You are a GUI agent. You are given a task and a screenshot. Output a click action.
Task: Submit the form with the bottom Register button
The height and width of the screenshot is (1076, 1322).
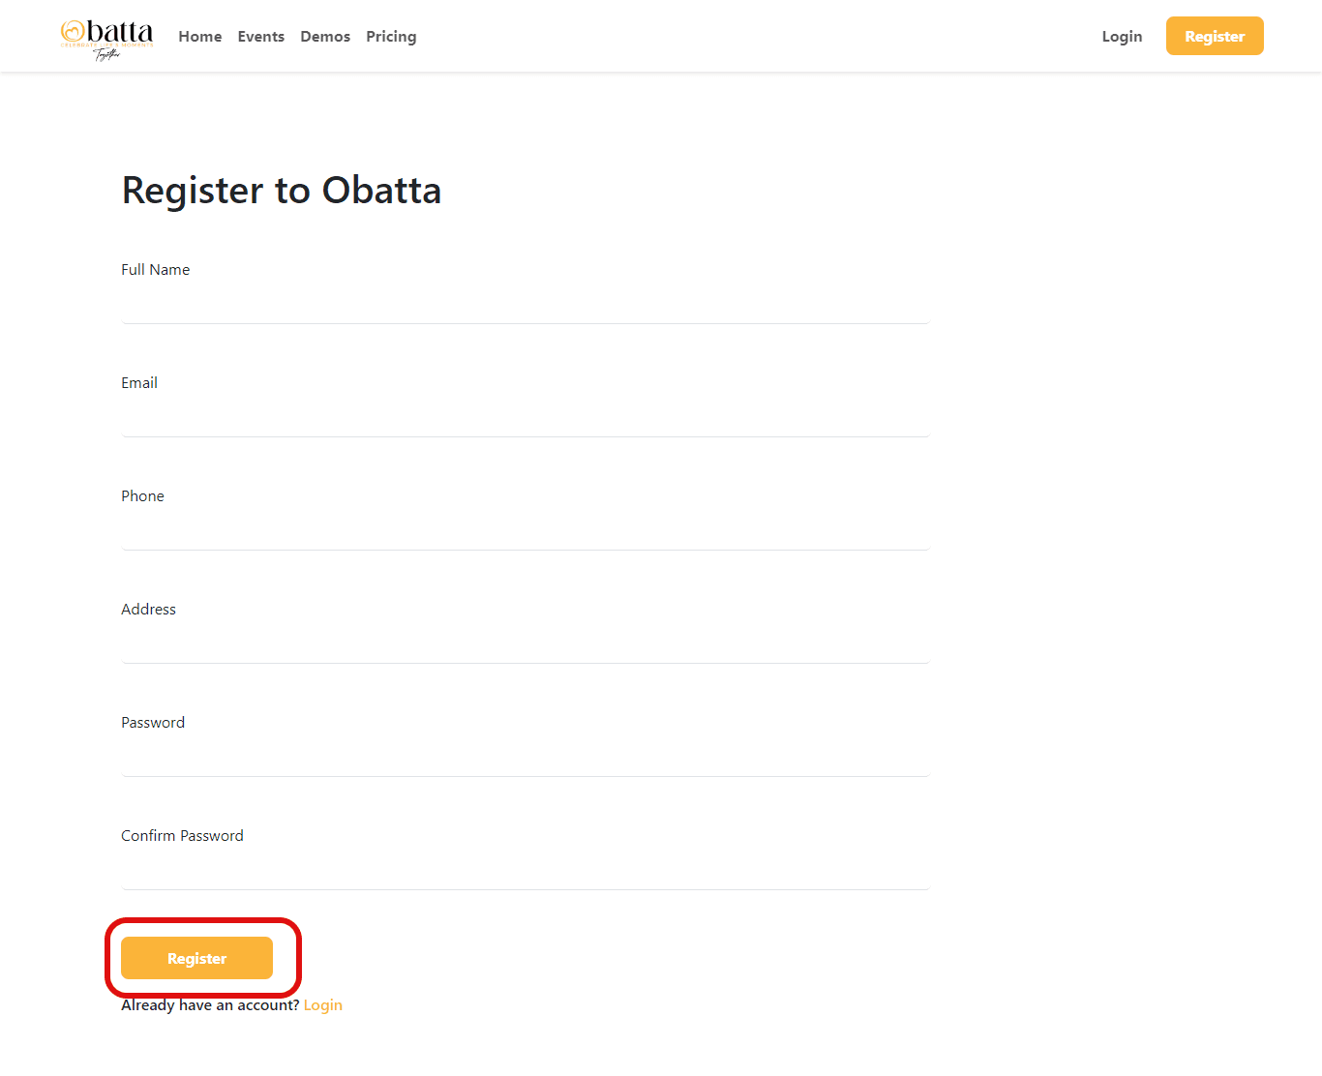[196, 958]
